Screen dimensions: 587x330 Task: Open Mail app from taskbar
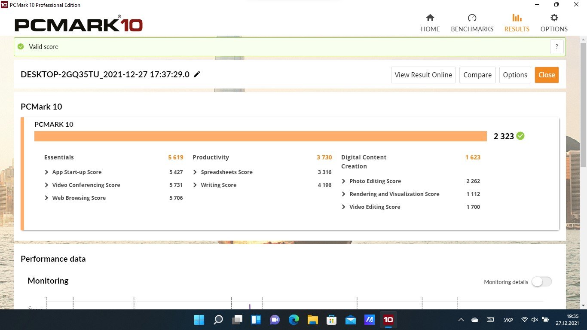[351, 320]
